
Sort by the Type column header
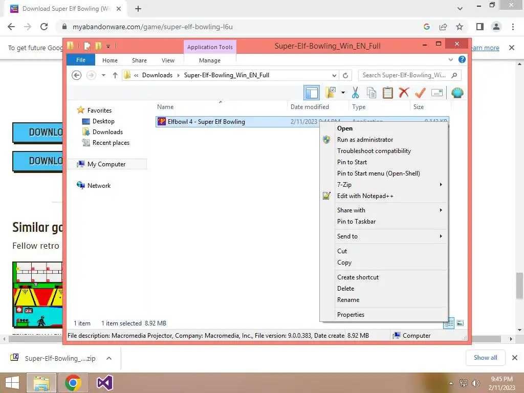[x=379, y=107]
